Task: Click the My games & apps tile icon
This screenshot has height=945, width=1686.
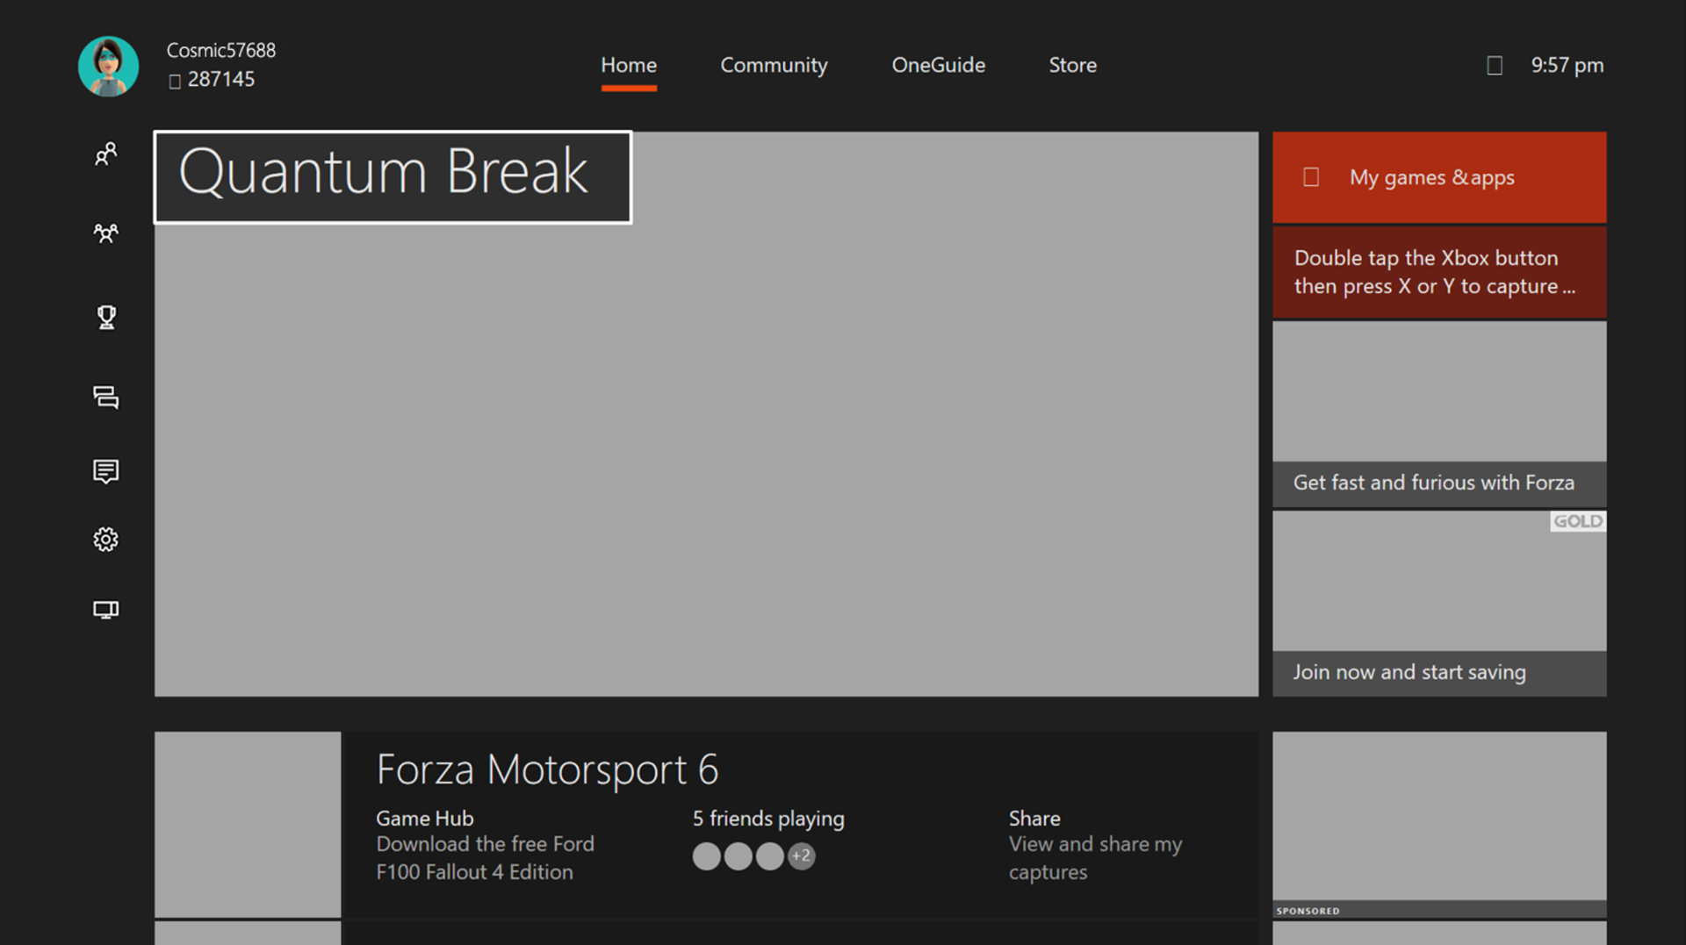Action: pos(1311,177)
